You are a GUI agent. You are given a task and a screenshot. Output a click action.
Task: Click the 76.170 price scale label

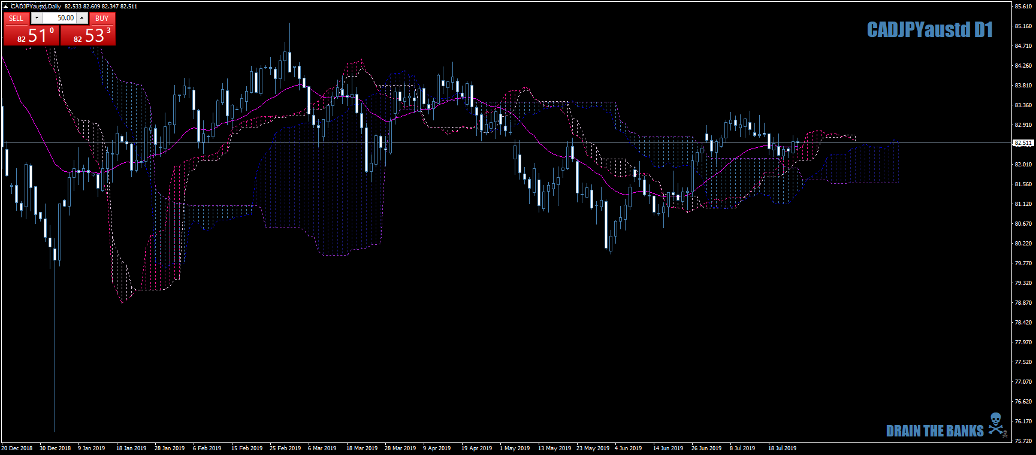coord(1023,421)
